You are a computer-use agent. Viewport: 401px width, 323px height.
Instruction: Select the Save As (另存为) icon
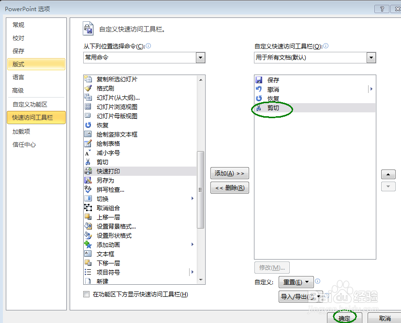tap(88, 180)
